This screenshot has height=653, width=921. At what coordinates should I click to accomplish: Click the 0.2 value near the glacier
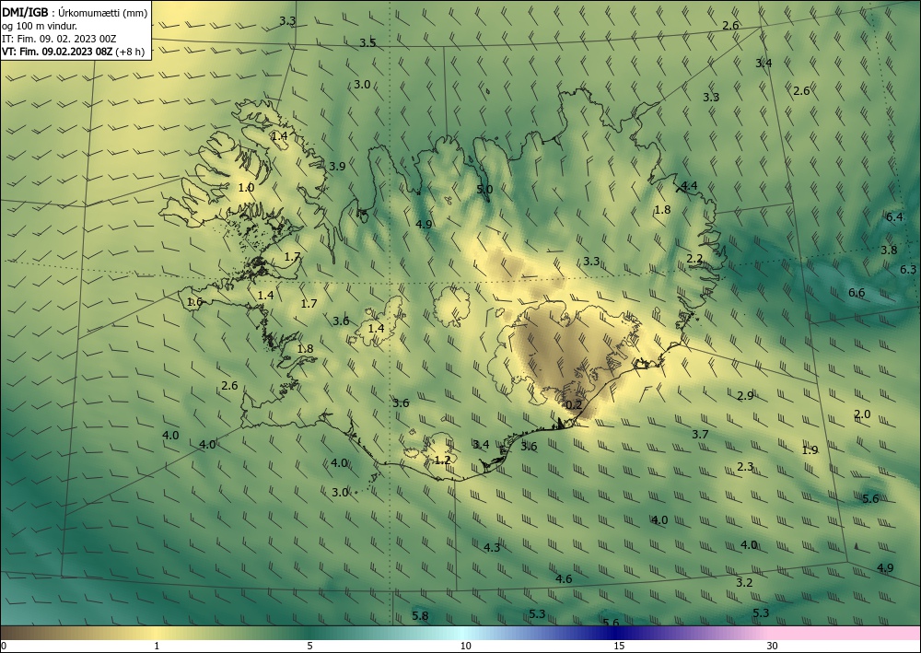[573, 404]
